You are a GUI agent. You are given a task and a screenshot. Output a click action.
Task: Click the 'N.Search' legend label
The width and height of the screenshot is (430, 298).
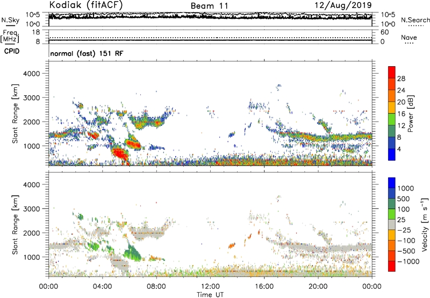pos(415,20)
